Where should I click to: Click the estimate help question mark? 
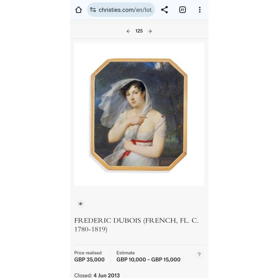199,255
